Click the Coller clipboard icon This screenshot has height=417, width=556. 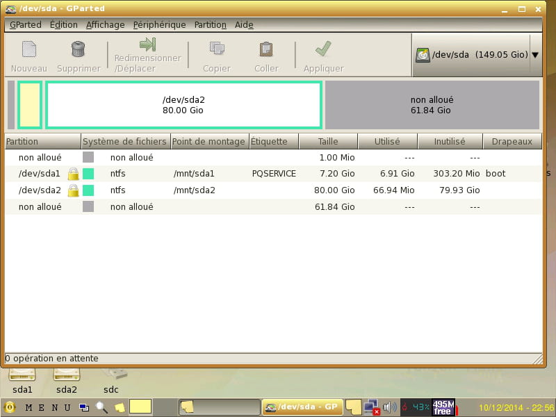[x=266, y=49]
